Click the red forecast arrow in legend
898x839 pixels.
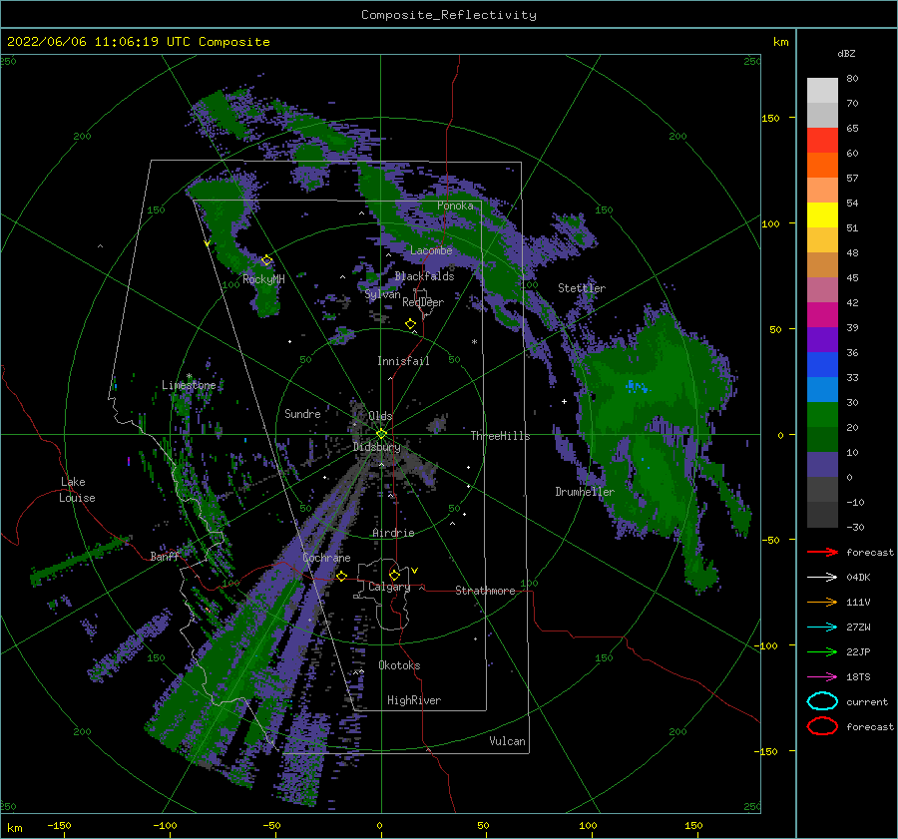(822, 552)
